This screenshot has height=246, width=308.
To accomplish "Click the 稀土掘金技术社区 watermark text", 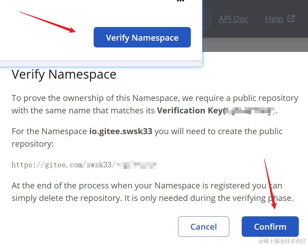I will click(282, 241).
